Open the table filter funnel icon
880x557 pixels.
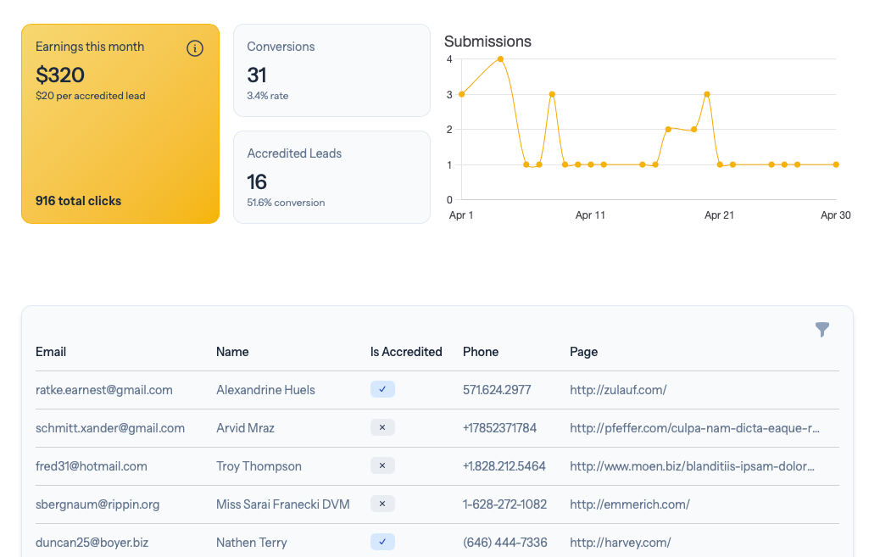tap(822, 330)
